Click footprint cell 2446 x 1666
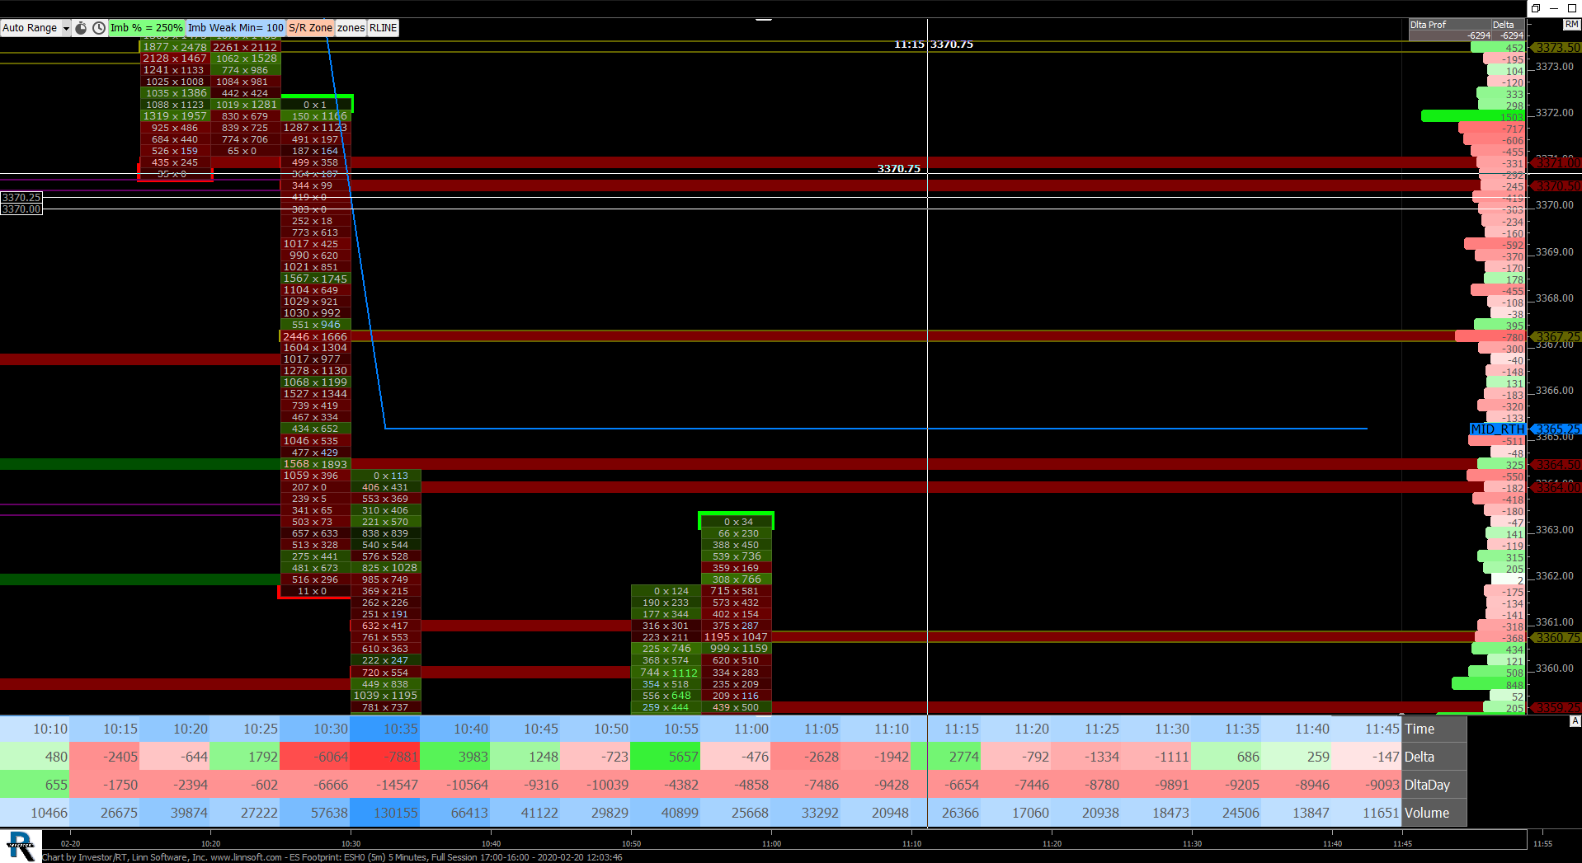1582x863 pixels. pos(315,337)
